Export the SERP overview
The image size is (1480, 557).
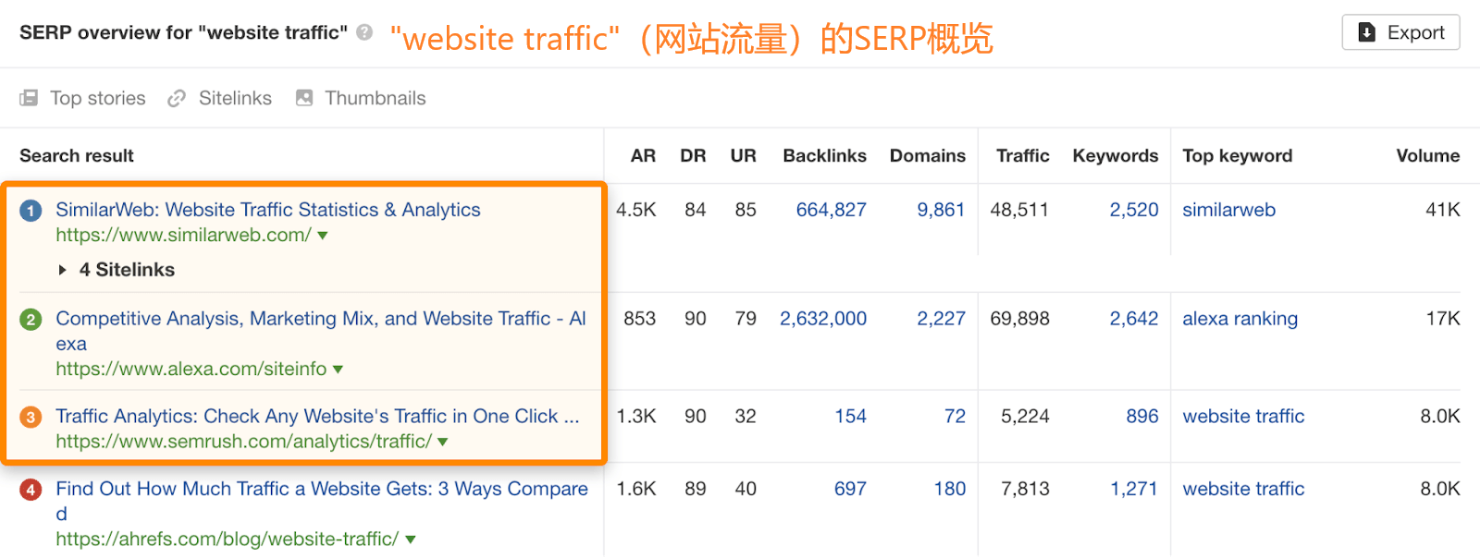[1400, 32]
